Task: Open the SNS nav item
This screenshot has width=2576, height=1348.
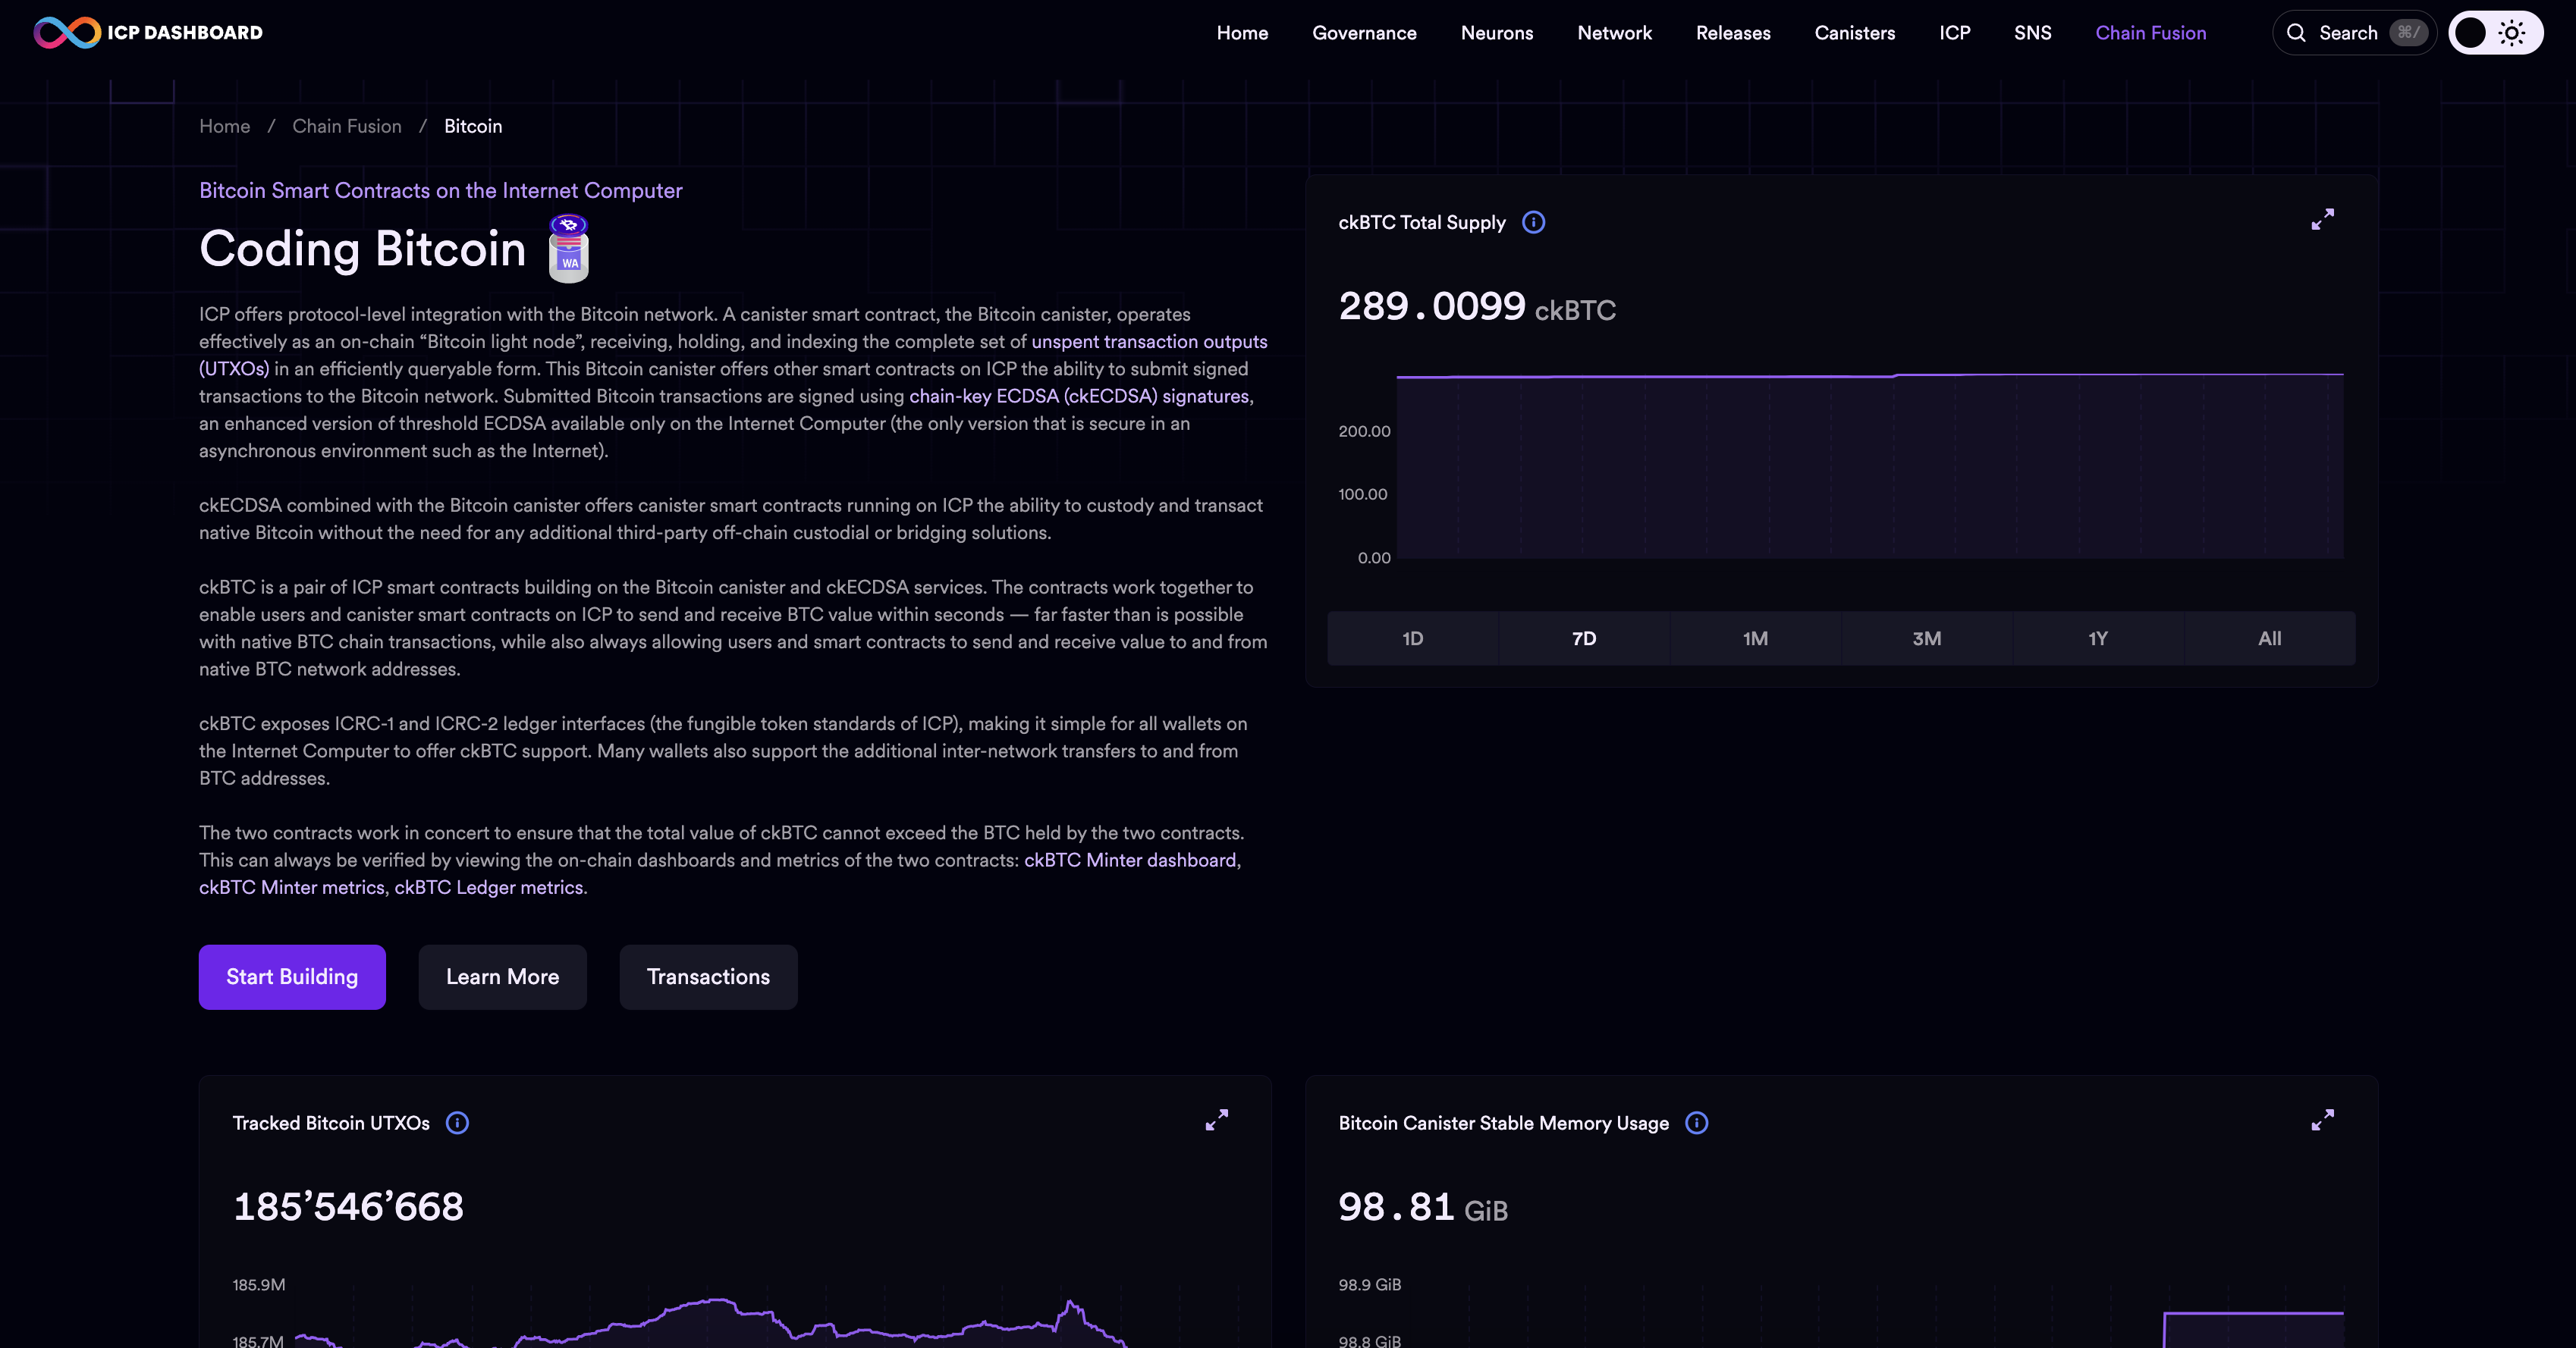Action: pyautogui.click(x=2032, y=33)
